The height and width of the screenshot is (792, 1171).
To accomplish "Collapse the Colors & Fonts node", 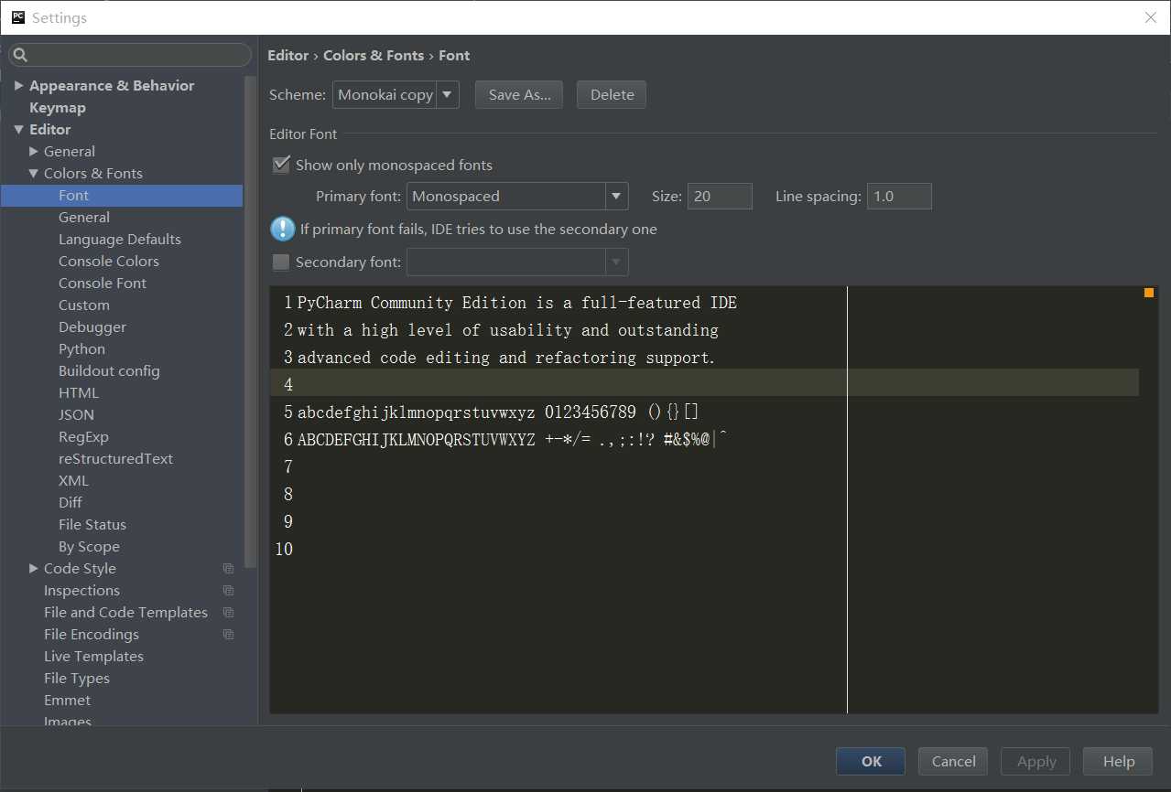I will [x=34, y=174].
